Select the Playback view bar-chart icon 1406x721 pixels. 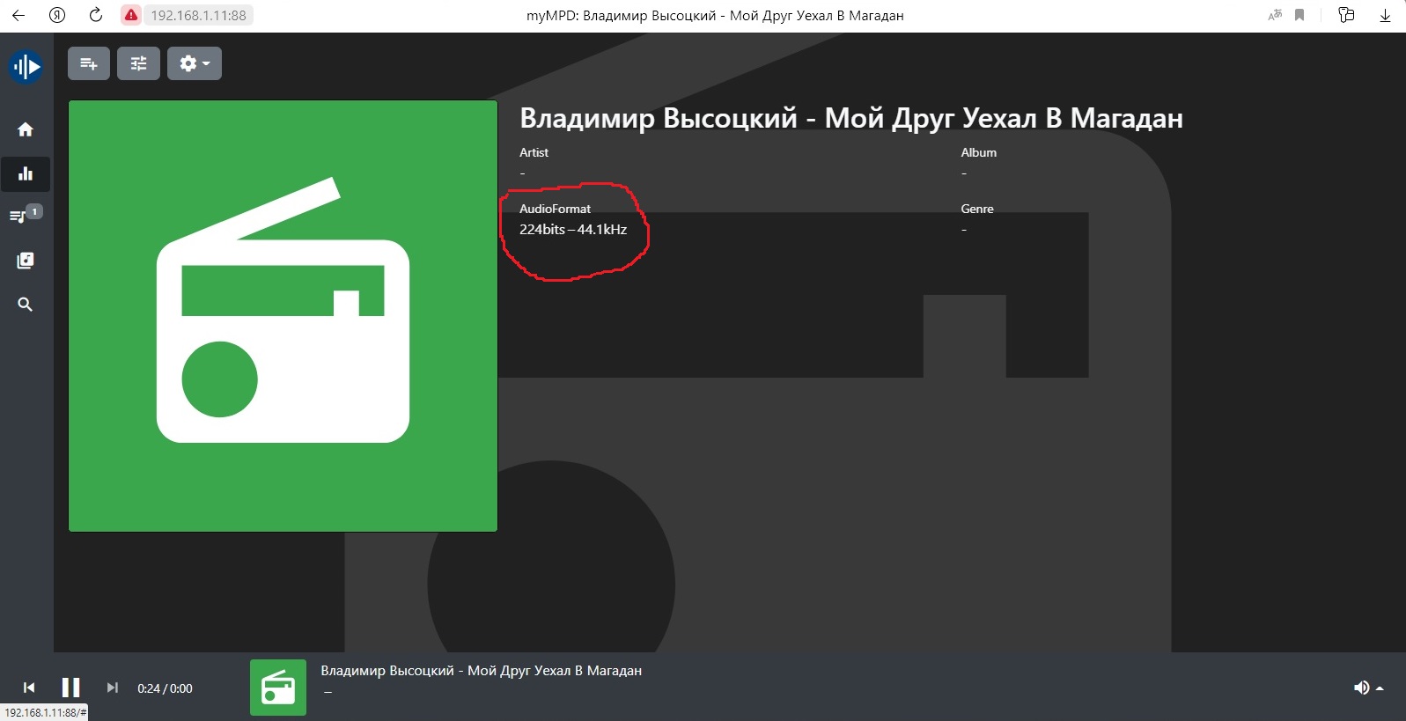26,174
